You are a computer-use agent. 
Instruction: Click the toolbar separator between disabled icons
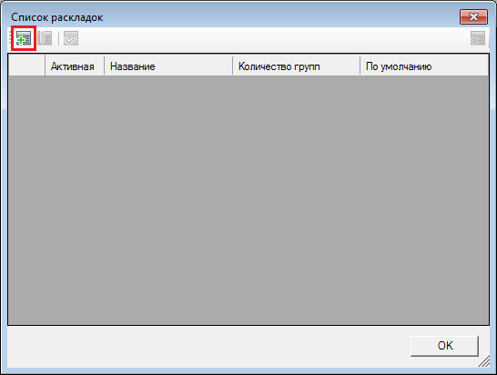(58, 38)
